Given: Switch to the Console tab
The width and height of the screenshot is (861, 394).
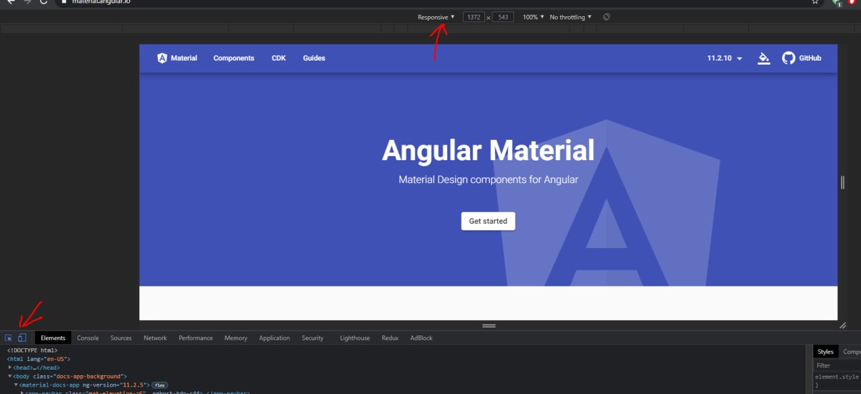Looking at the screenshot, I should tap(87, 338).
